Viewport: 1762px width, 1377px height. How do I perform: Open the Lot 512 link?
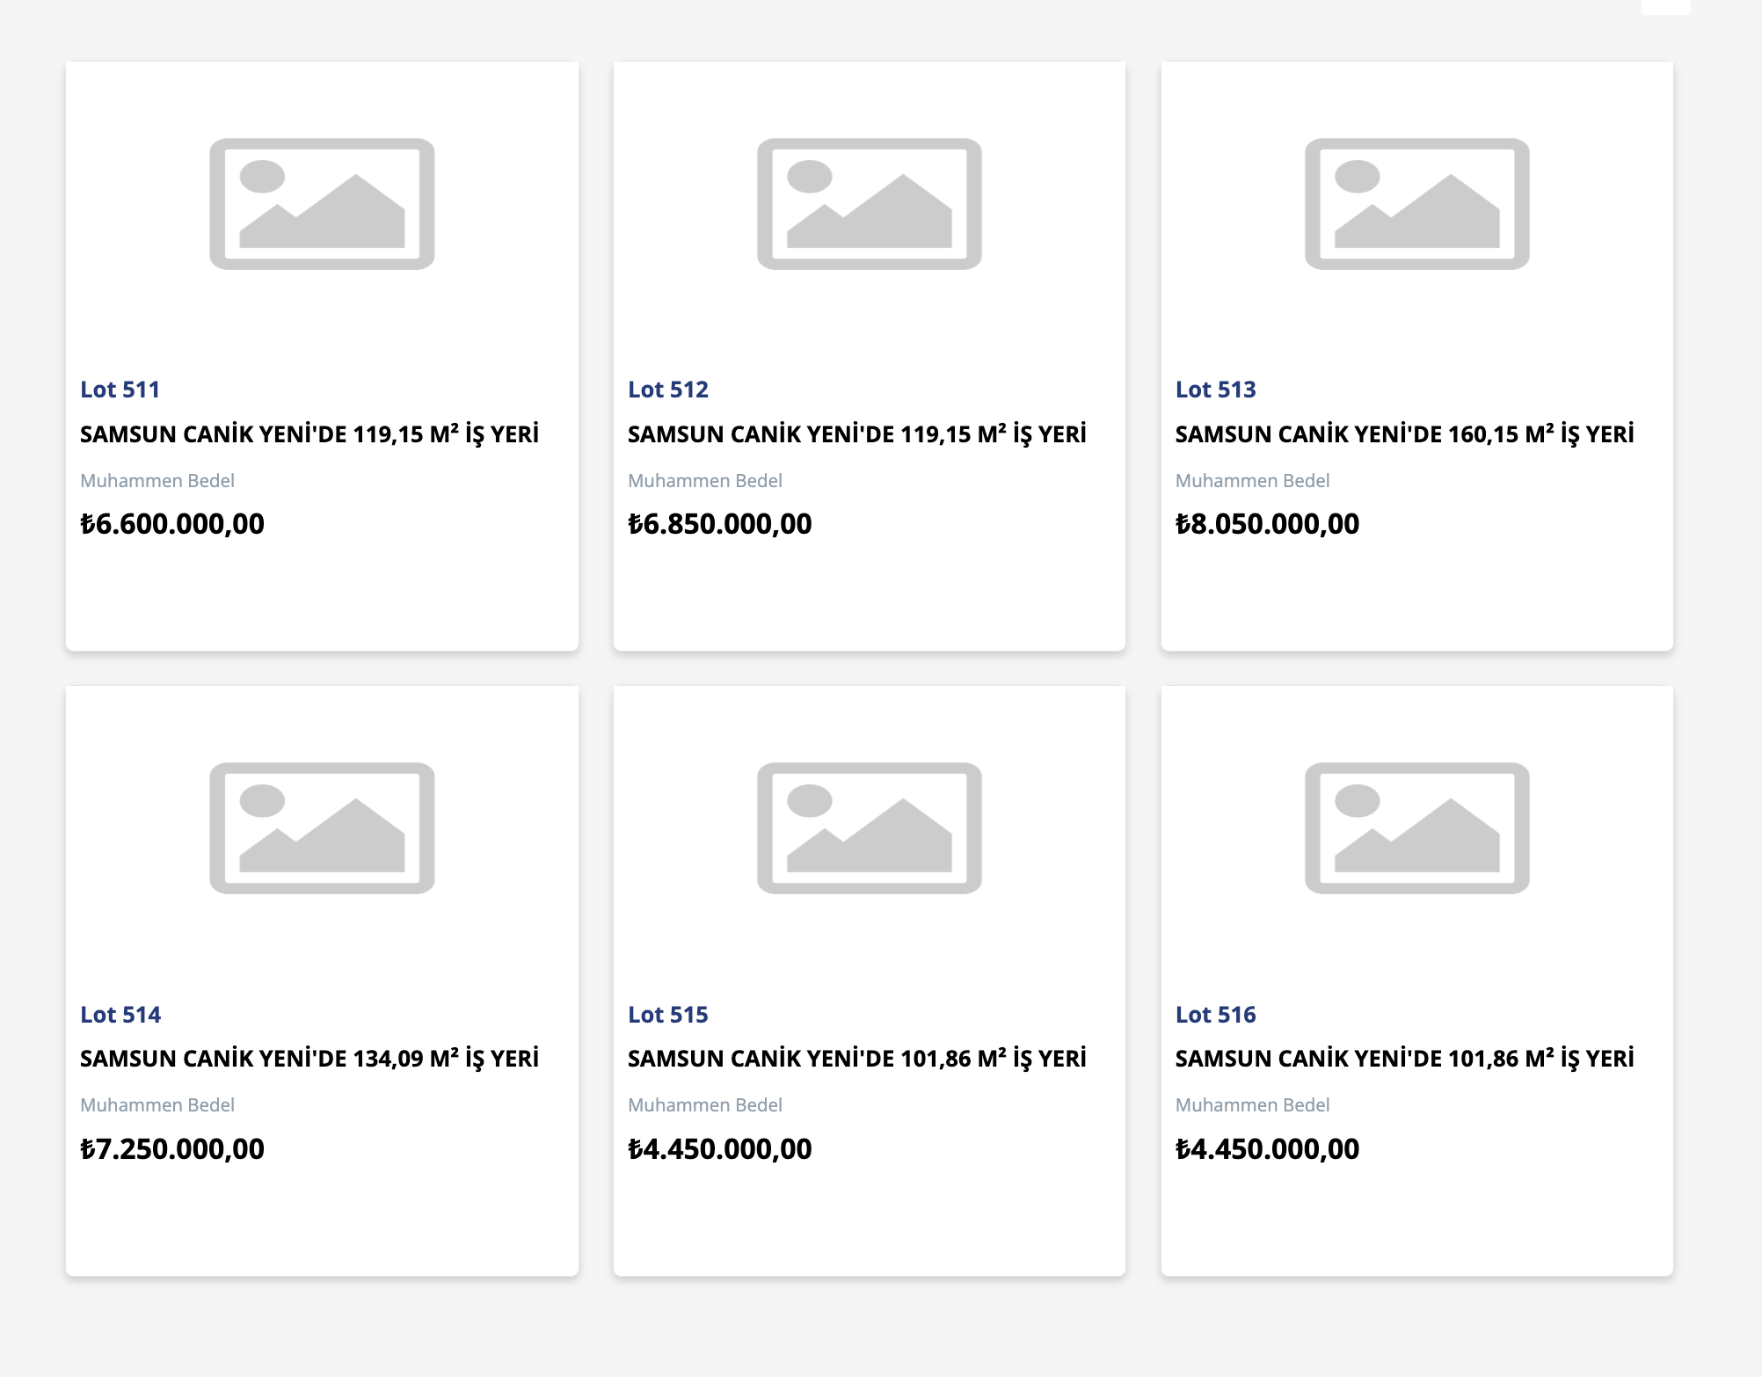coord(668,390)
